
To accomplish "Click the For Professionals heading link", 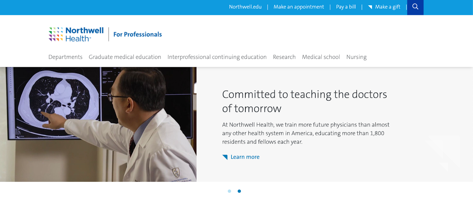I will (x=137, y=35).
